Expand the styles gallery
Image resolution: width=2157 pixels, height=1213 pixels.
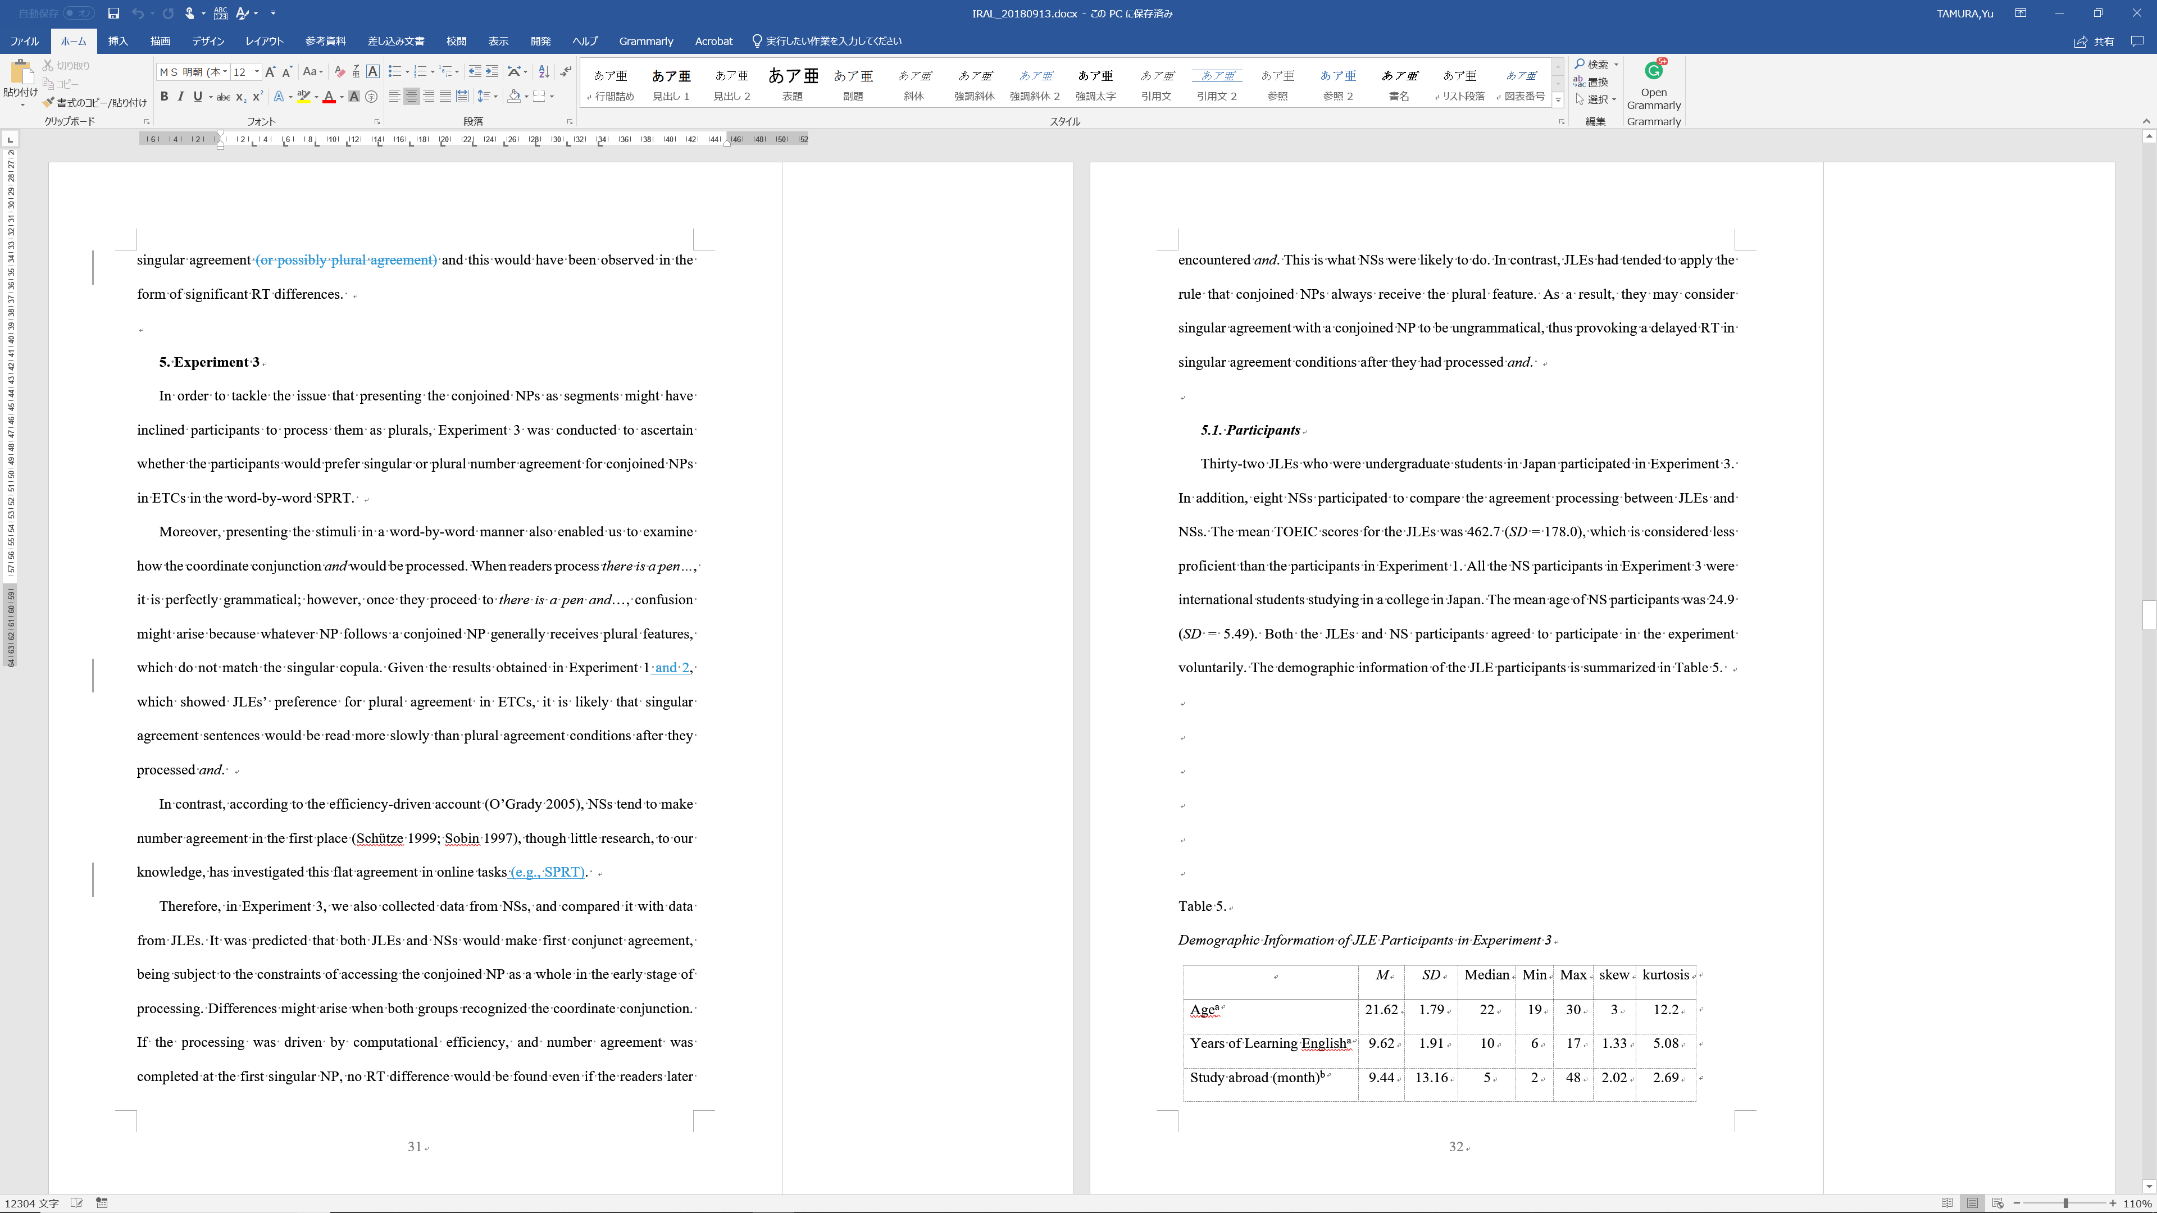point(1558,99)
